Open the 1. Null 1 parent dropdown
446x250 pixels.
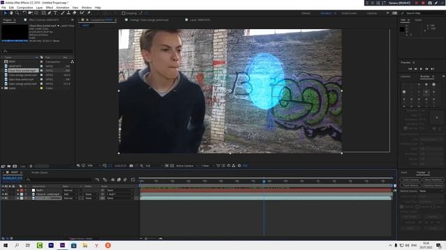click(119, 194)
